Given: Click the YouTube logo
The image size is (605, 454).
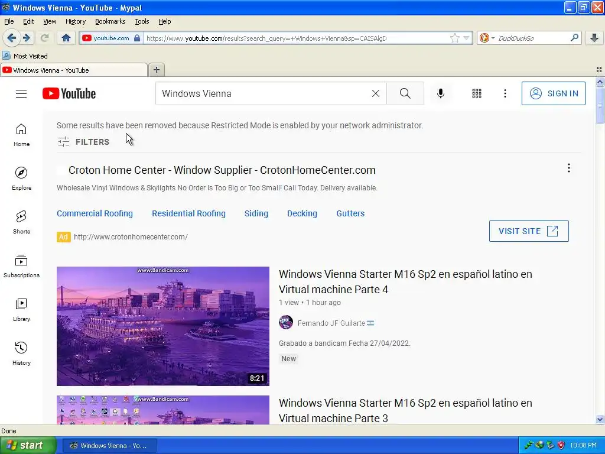Looking at the screenshot, I should (x=69, y=93).
